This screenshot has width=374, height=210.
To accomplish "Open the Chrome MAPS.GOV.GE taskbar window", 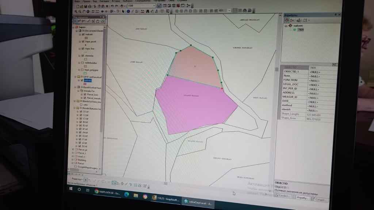I will tap(108, 192).
